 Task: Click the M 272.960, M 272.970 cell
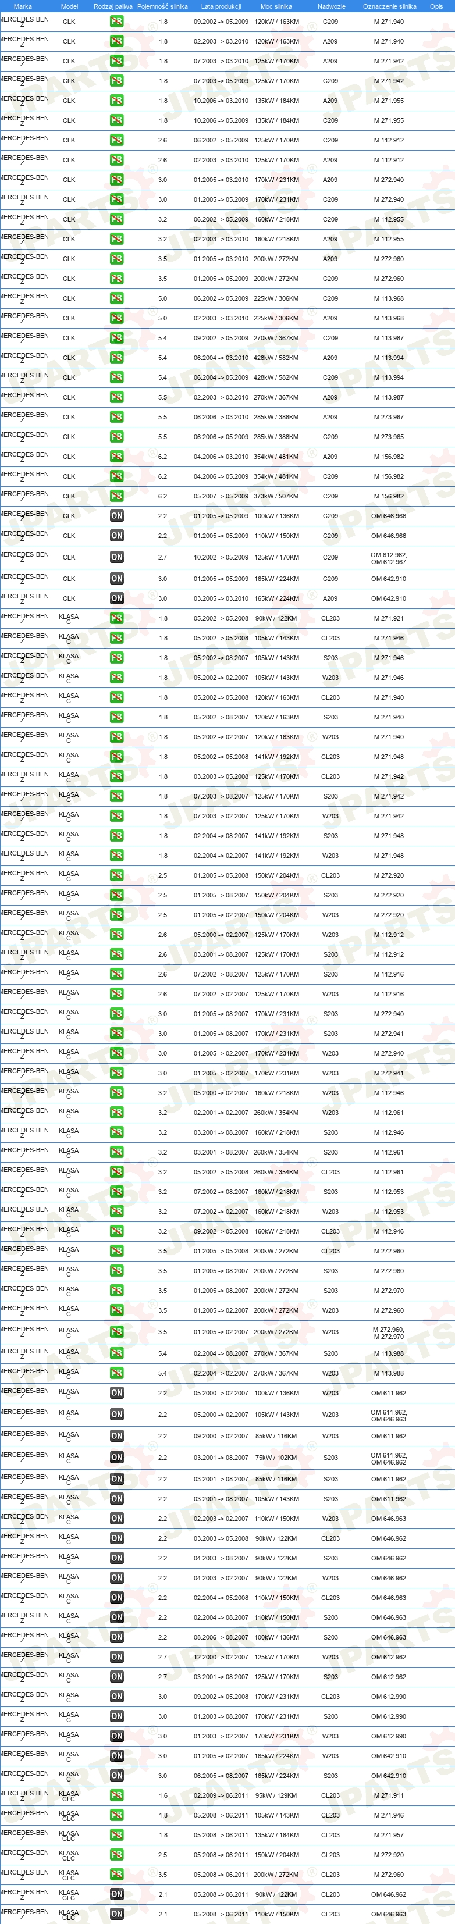pos(389,1333)
